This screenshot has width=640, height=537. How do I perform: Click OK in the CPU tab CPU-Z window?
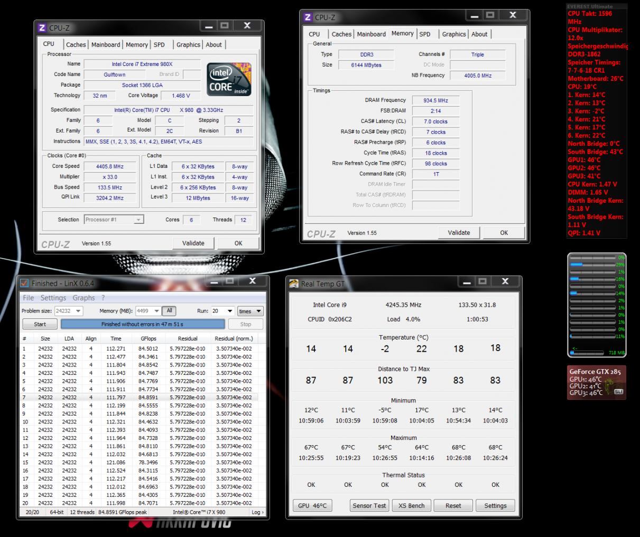238,243
